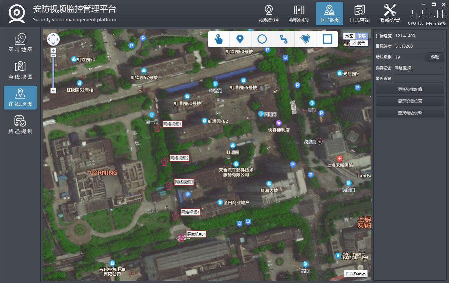Click the 查找最近设备 button

[x=410, y=113]
